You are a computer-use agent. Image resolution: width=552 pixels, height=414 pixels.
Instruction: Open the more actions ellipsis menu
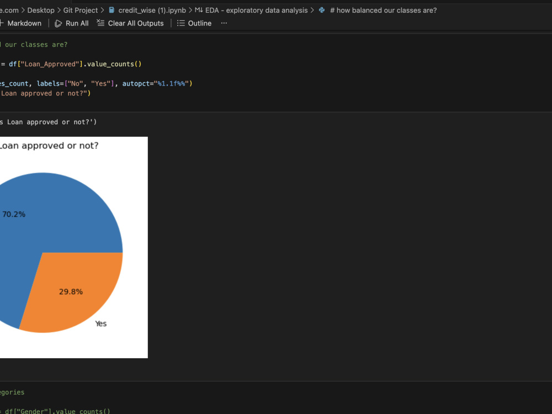click(x=224, y=23)
